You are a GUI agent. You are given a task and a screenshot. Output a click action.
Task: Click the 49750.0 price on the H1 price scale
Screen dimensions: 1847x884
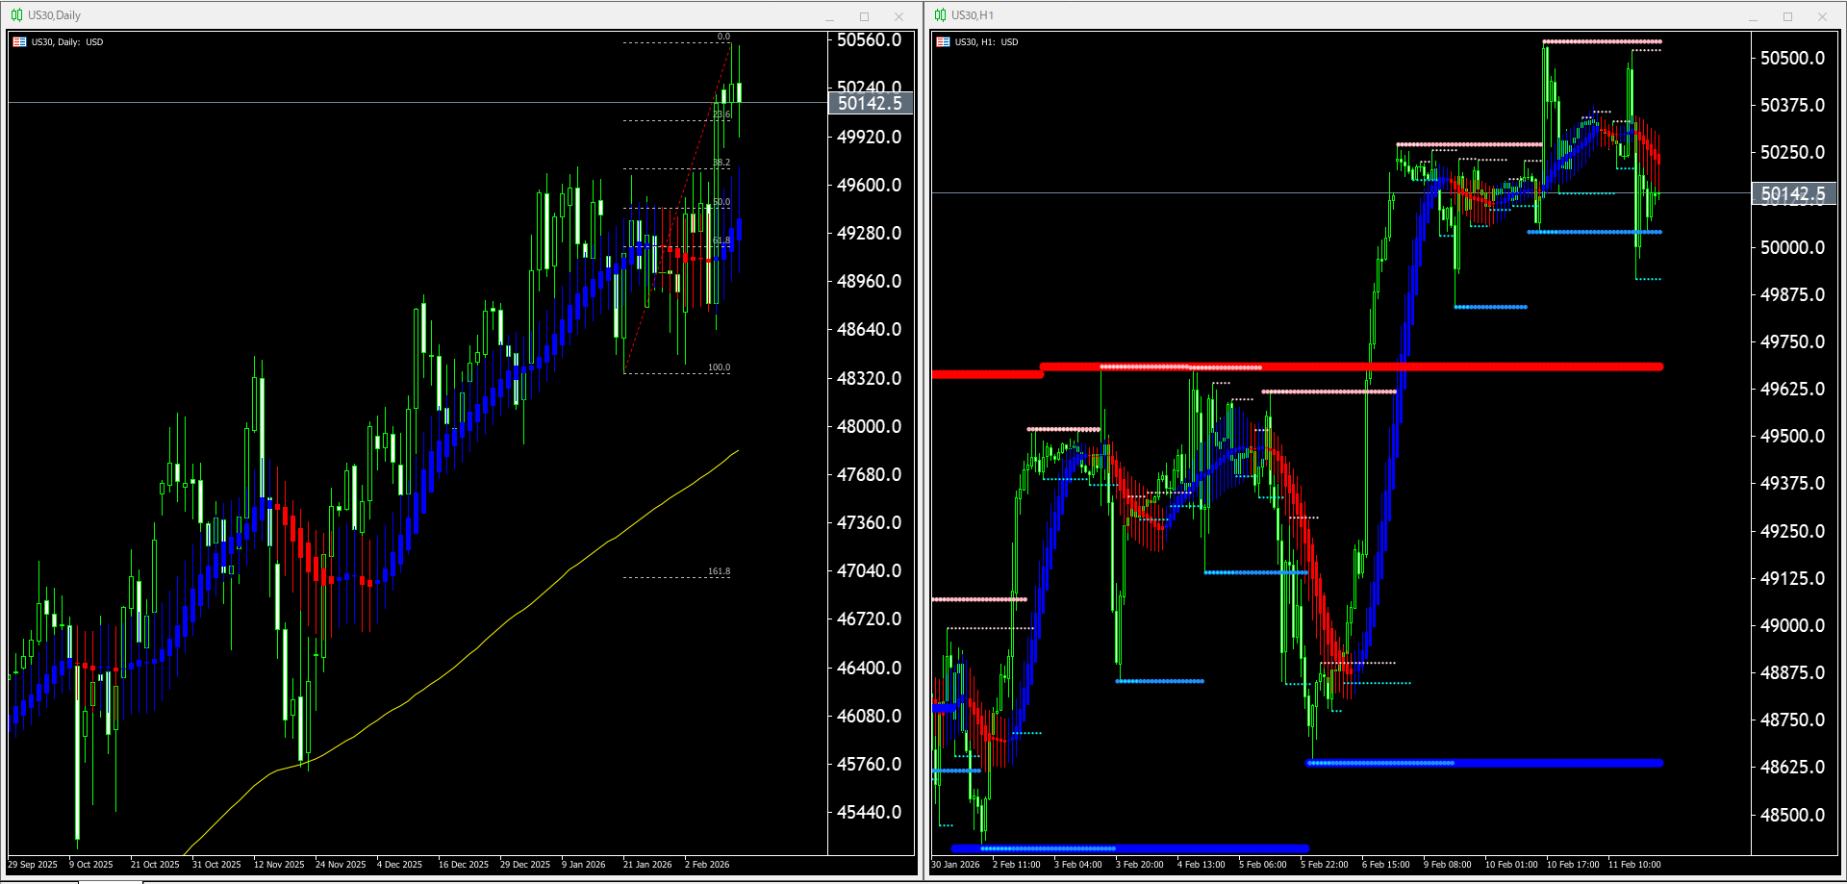[1792, 341]
